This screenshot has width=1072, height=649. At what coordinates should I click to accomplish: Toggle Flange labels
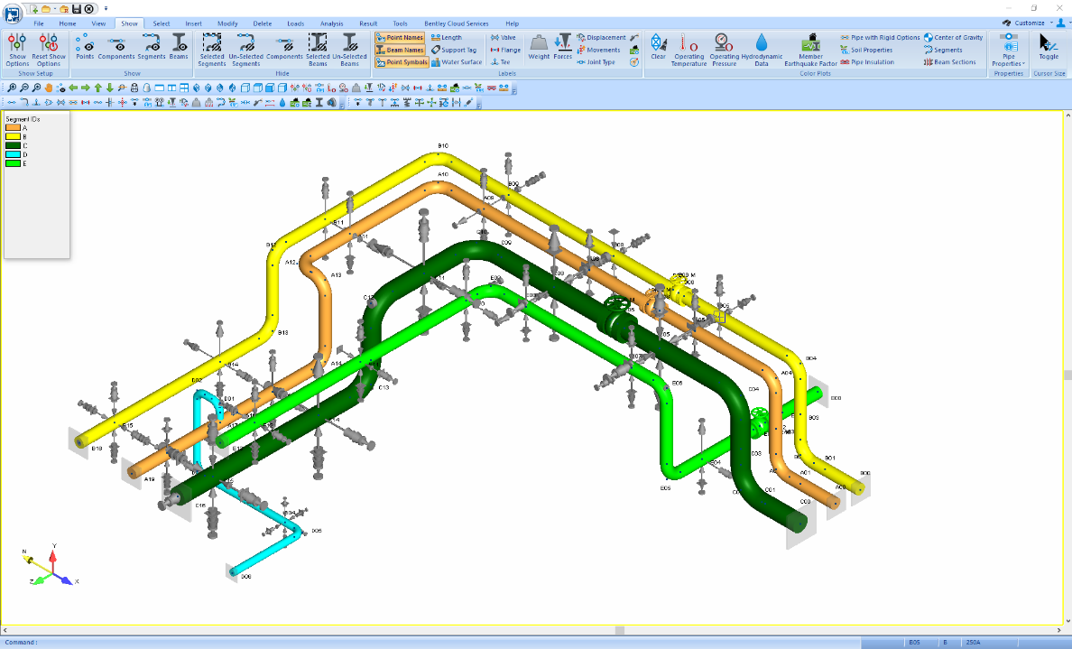[x=506, y=50]
